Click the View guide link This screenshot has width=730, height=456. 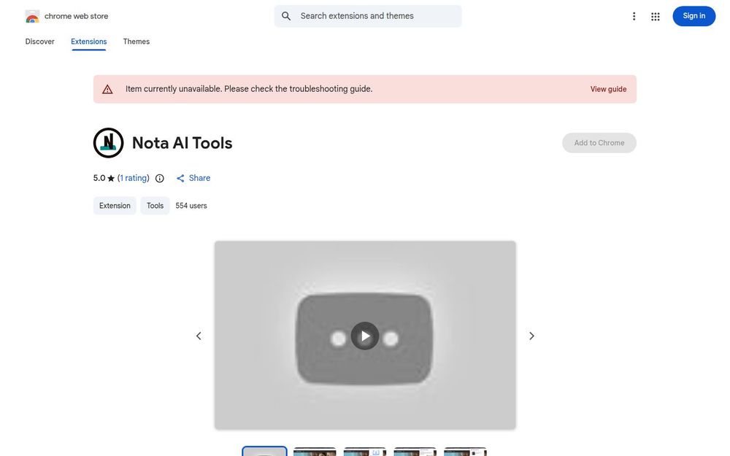(x=608, y=89)
